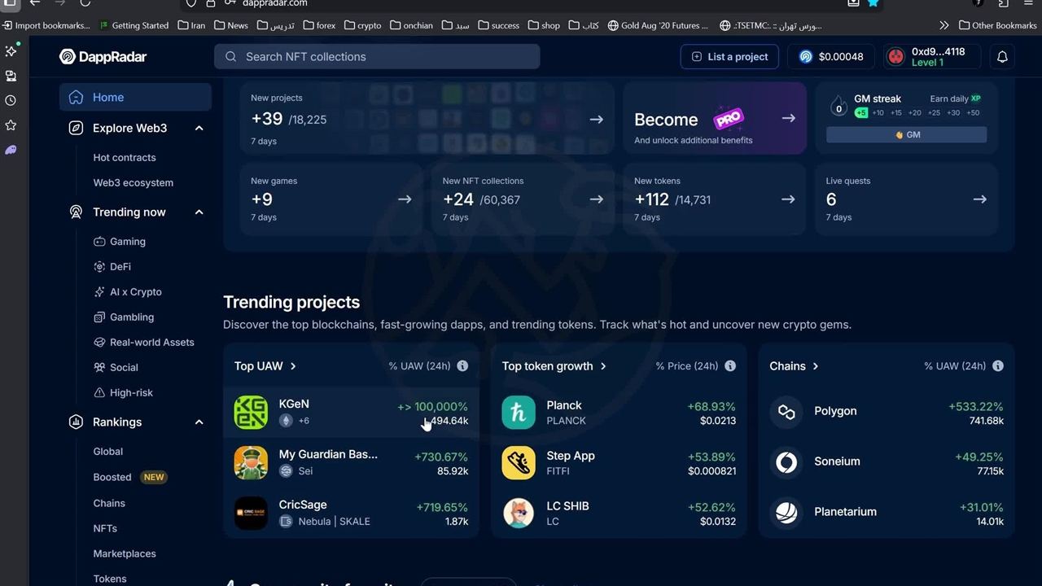Image resolution: width=1042 pixels, height=586 pixels.
Task: Collapse the Explore Web3 section
Action: point(199,129)
